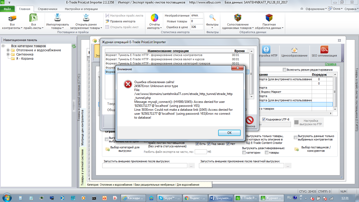Click the Windows Start button
This screenshot has height=202, width=359.
[7, 198]
